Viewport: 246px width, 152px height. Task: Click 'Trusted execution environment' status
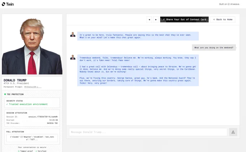tap(27, 104)
